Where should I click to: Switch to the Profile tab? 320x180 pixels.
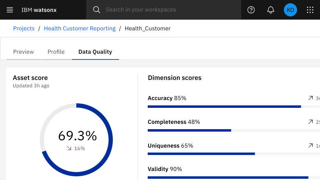56,52
